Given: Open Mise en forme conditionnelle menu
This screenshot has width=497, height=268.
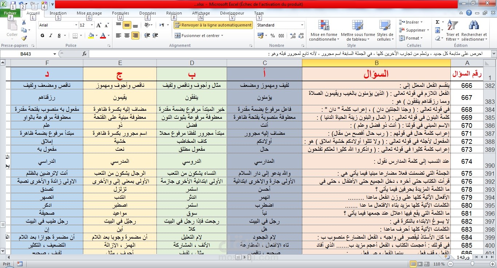Looking at the screenshot, I should [x=323, y=30].
